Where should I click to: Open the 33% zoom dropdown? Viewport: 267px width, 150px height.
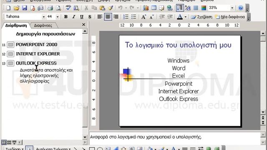point(232,8)
